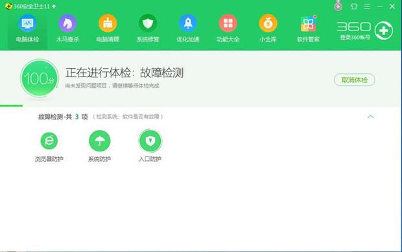Open the 小金库 money bag icon

(268, 29)
